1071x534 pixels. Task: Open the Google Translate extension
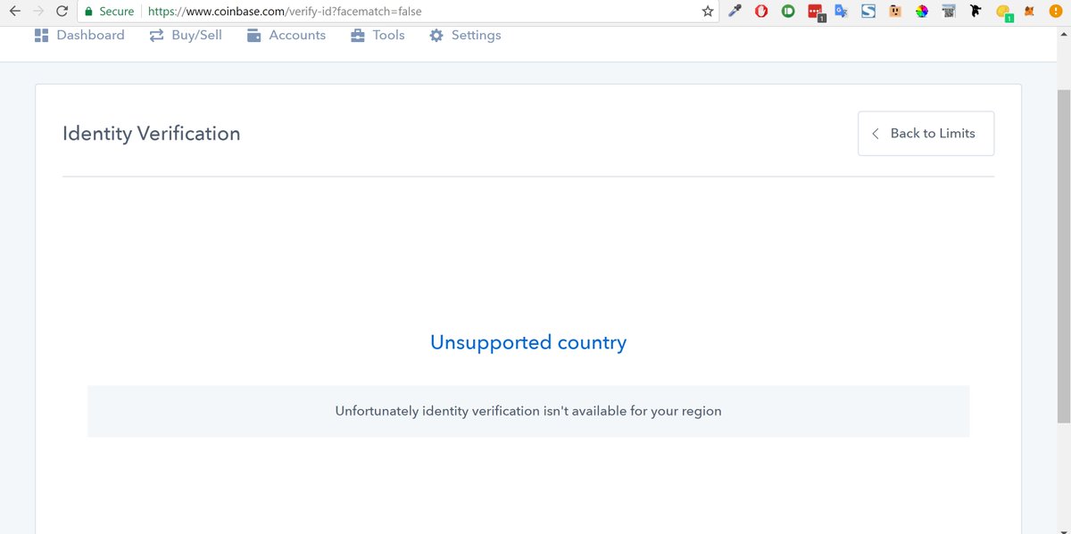pyautogui.click(x=841, y=12)
